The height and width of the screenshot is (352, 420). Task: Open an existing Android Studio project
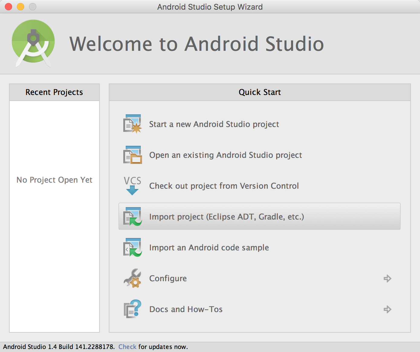tap(260, 155)
